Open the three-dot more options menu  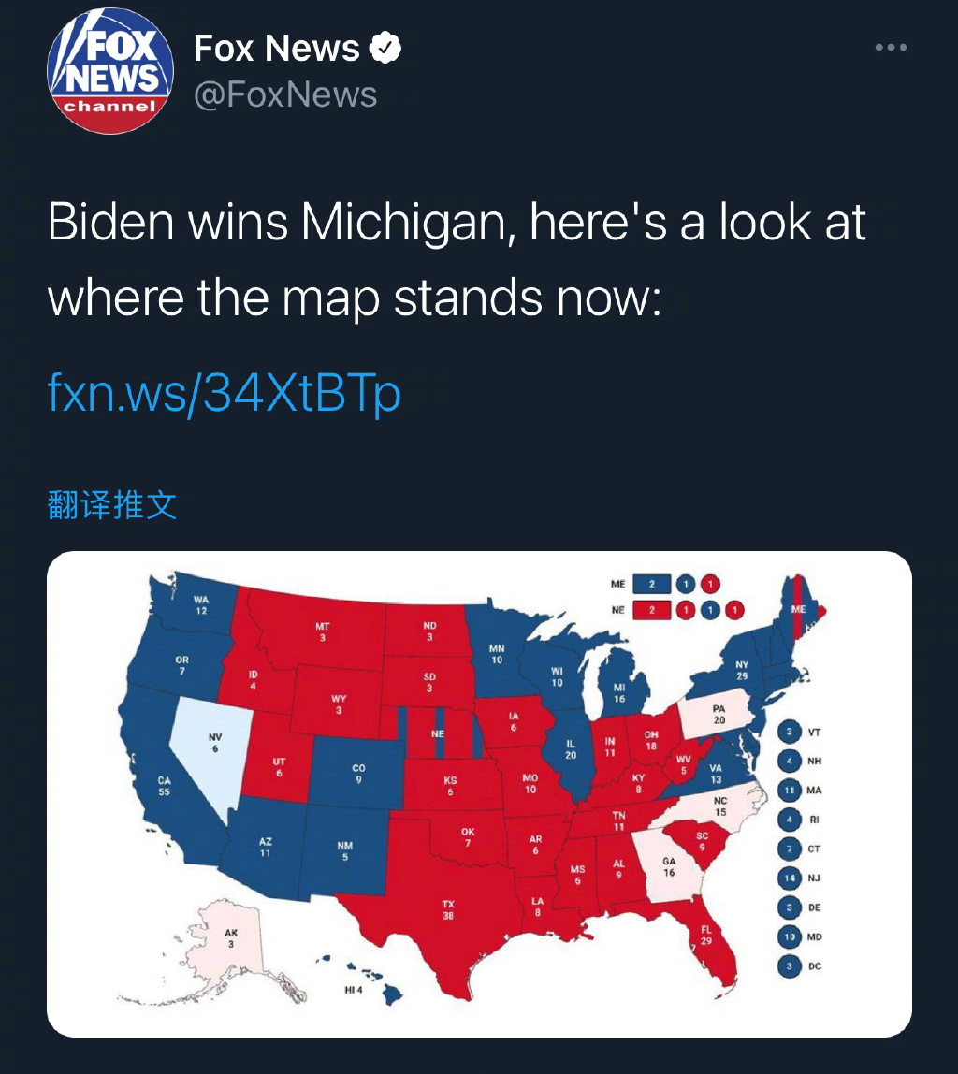[x=891, y=48]
